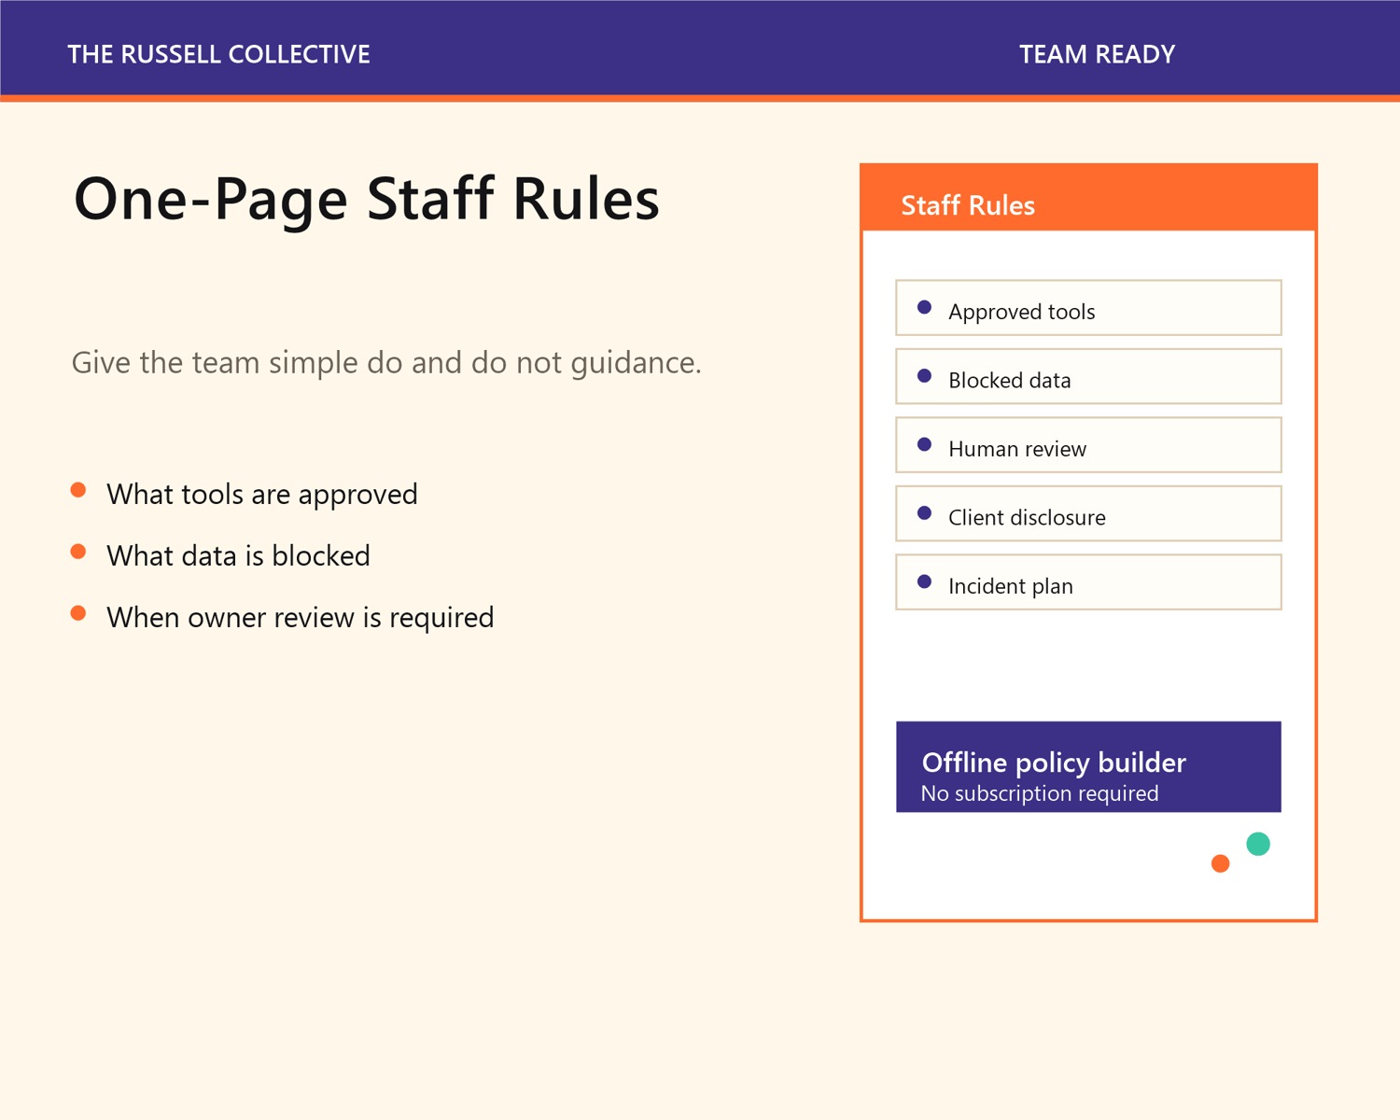Viewport: 1400px width, 1120px height.
Task: Click the orange bullet before 'What data is blocked'
Action: coord(78,552)
